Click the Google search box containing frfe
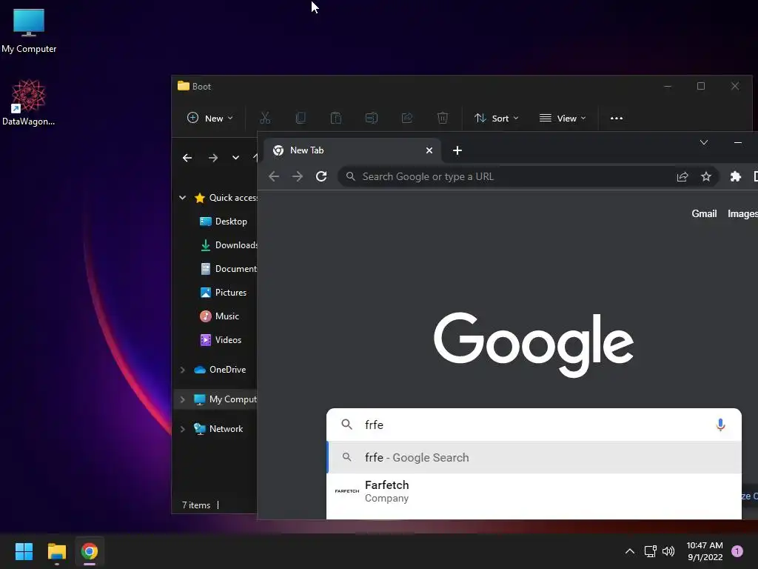 click(534, 425)
